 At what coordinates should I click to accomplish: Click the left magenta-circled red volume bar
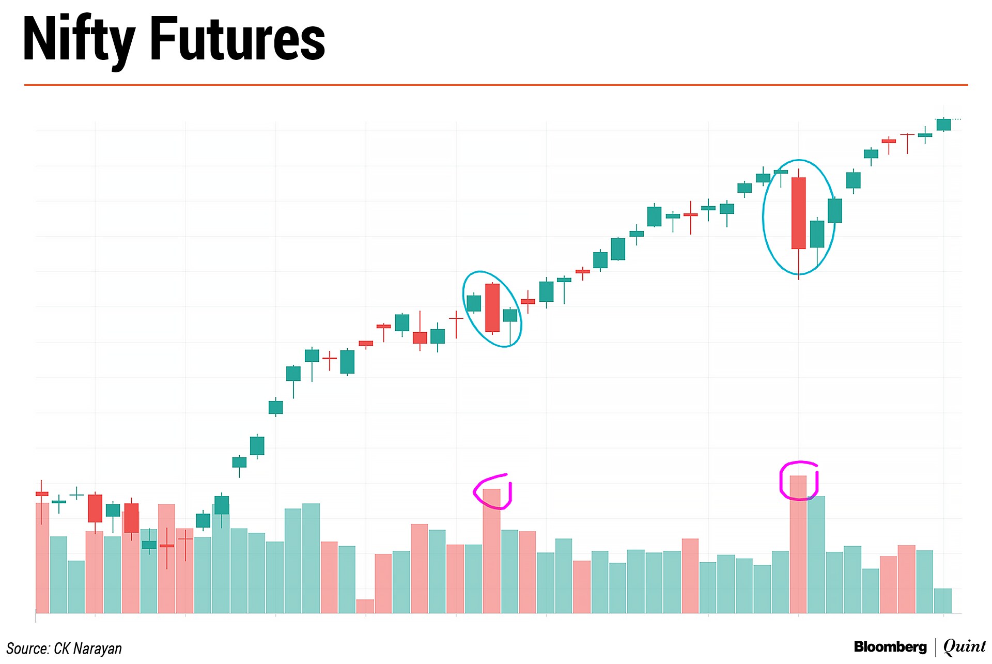492,550
